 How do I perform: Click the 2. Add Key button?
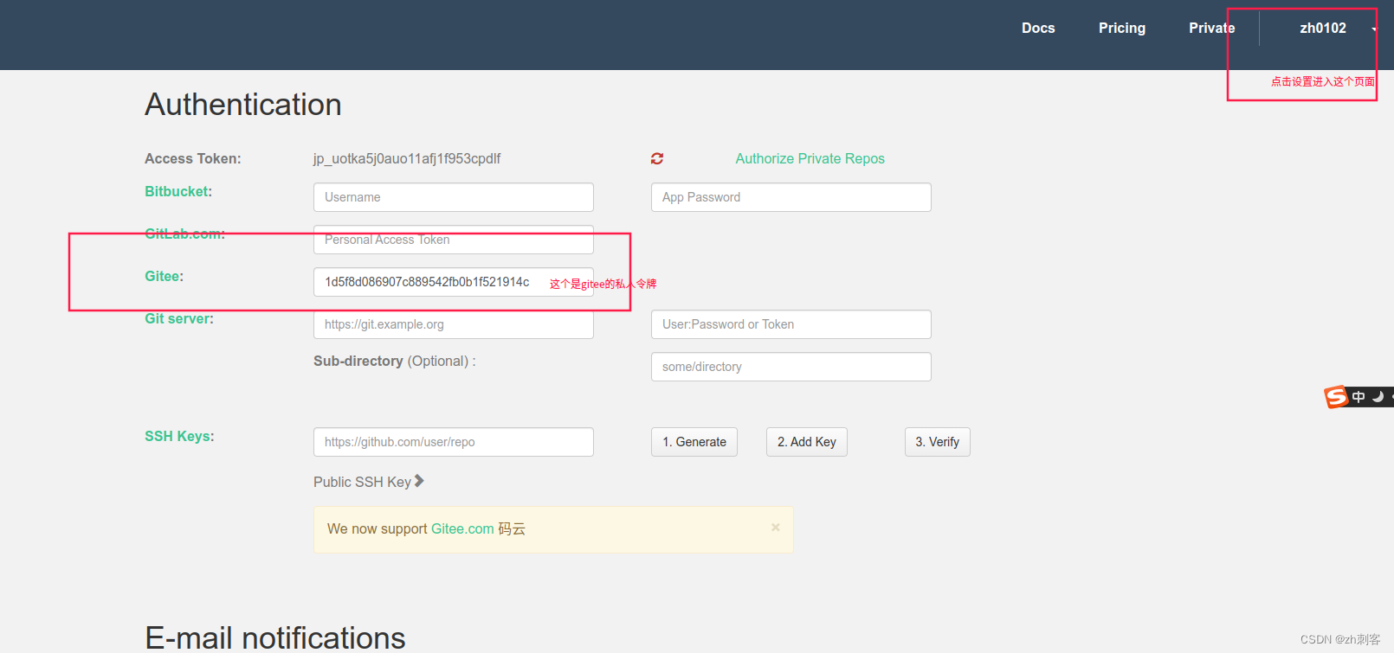coord(807,442)
